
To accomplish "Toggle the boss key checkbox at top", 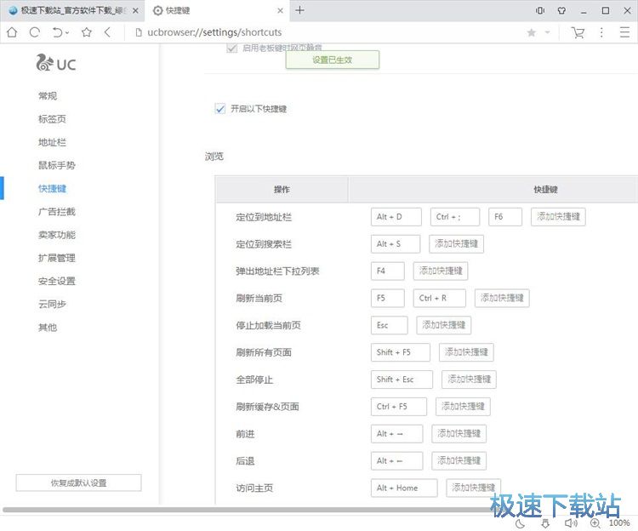I will coord(231,48).
